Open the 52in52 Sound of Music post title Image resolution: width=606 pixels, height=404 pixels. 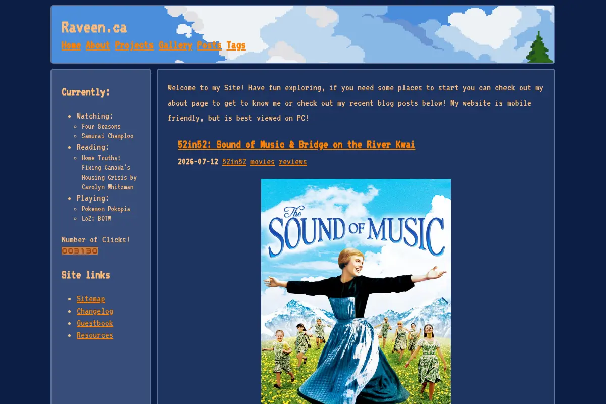[296, 145]
